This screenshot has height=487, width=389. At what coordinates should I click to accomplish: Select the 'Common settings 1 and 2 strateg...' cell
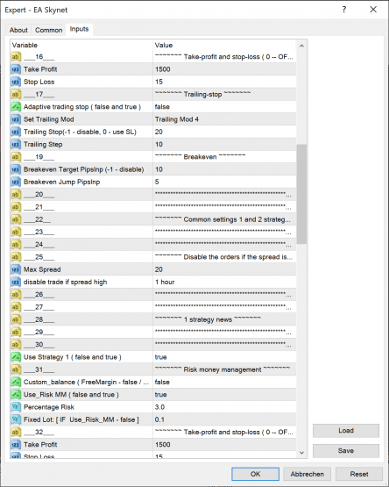tap(224, 219)
